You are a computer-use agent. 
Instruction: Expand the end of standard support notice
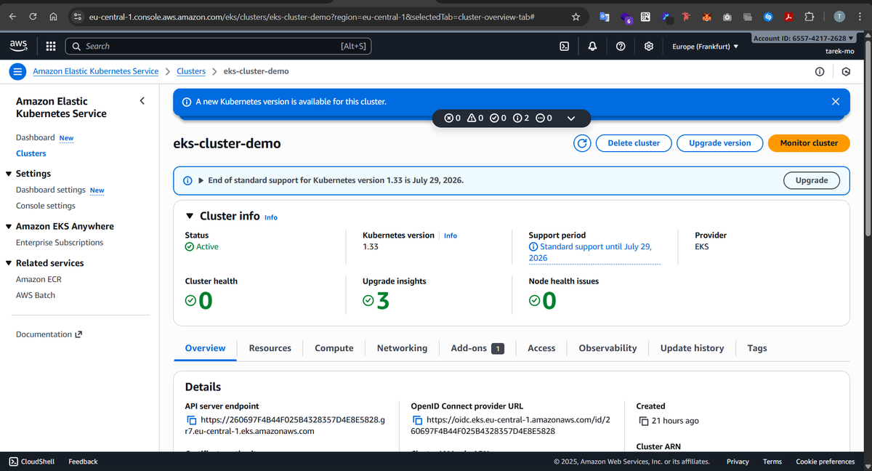(x=201, y=180)
